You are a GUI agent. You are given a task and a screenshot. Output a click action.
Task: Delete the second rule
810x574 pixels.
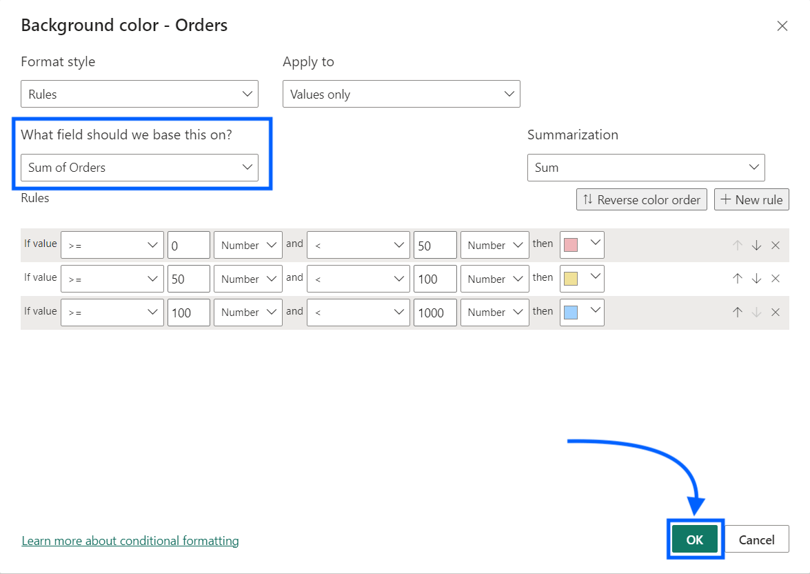tap(775, 279)
